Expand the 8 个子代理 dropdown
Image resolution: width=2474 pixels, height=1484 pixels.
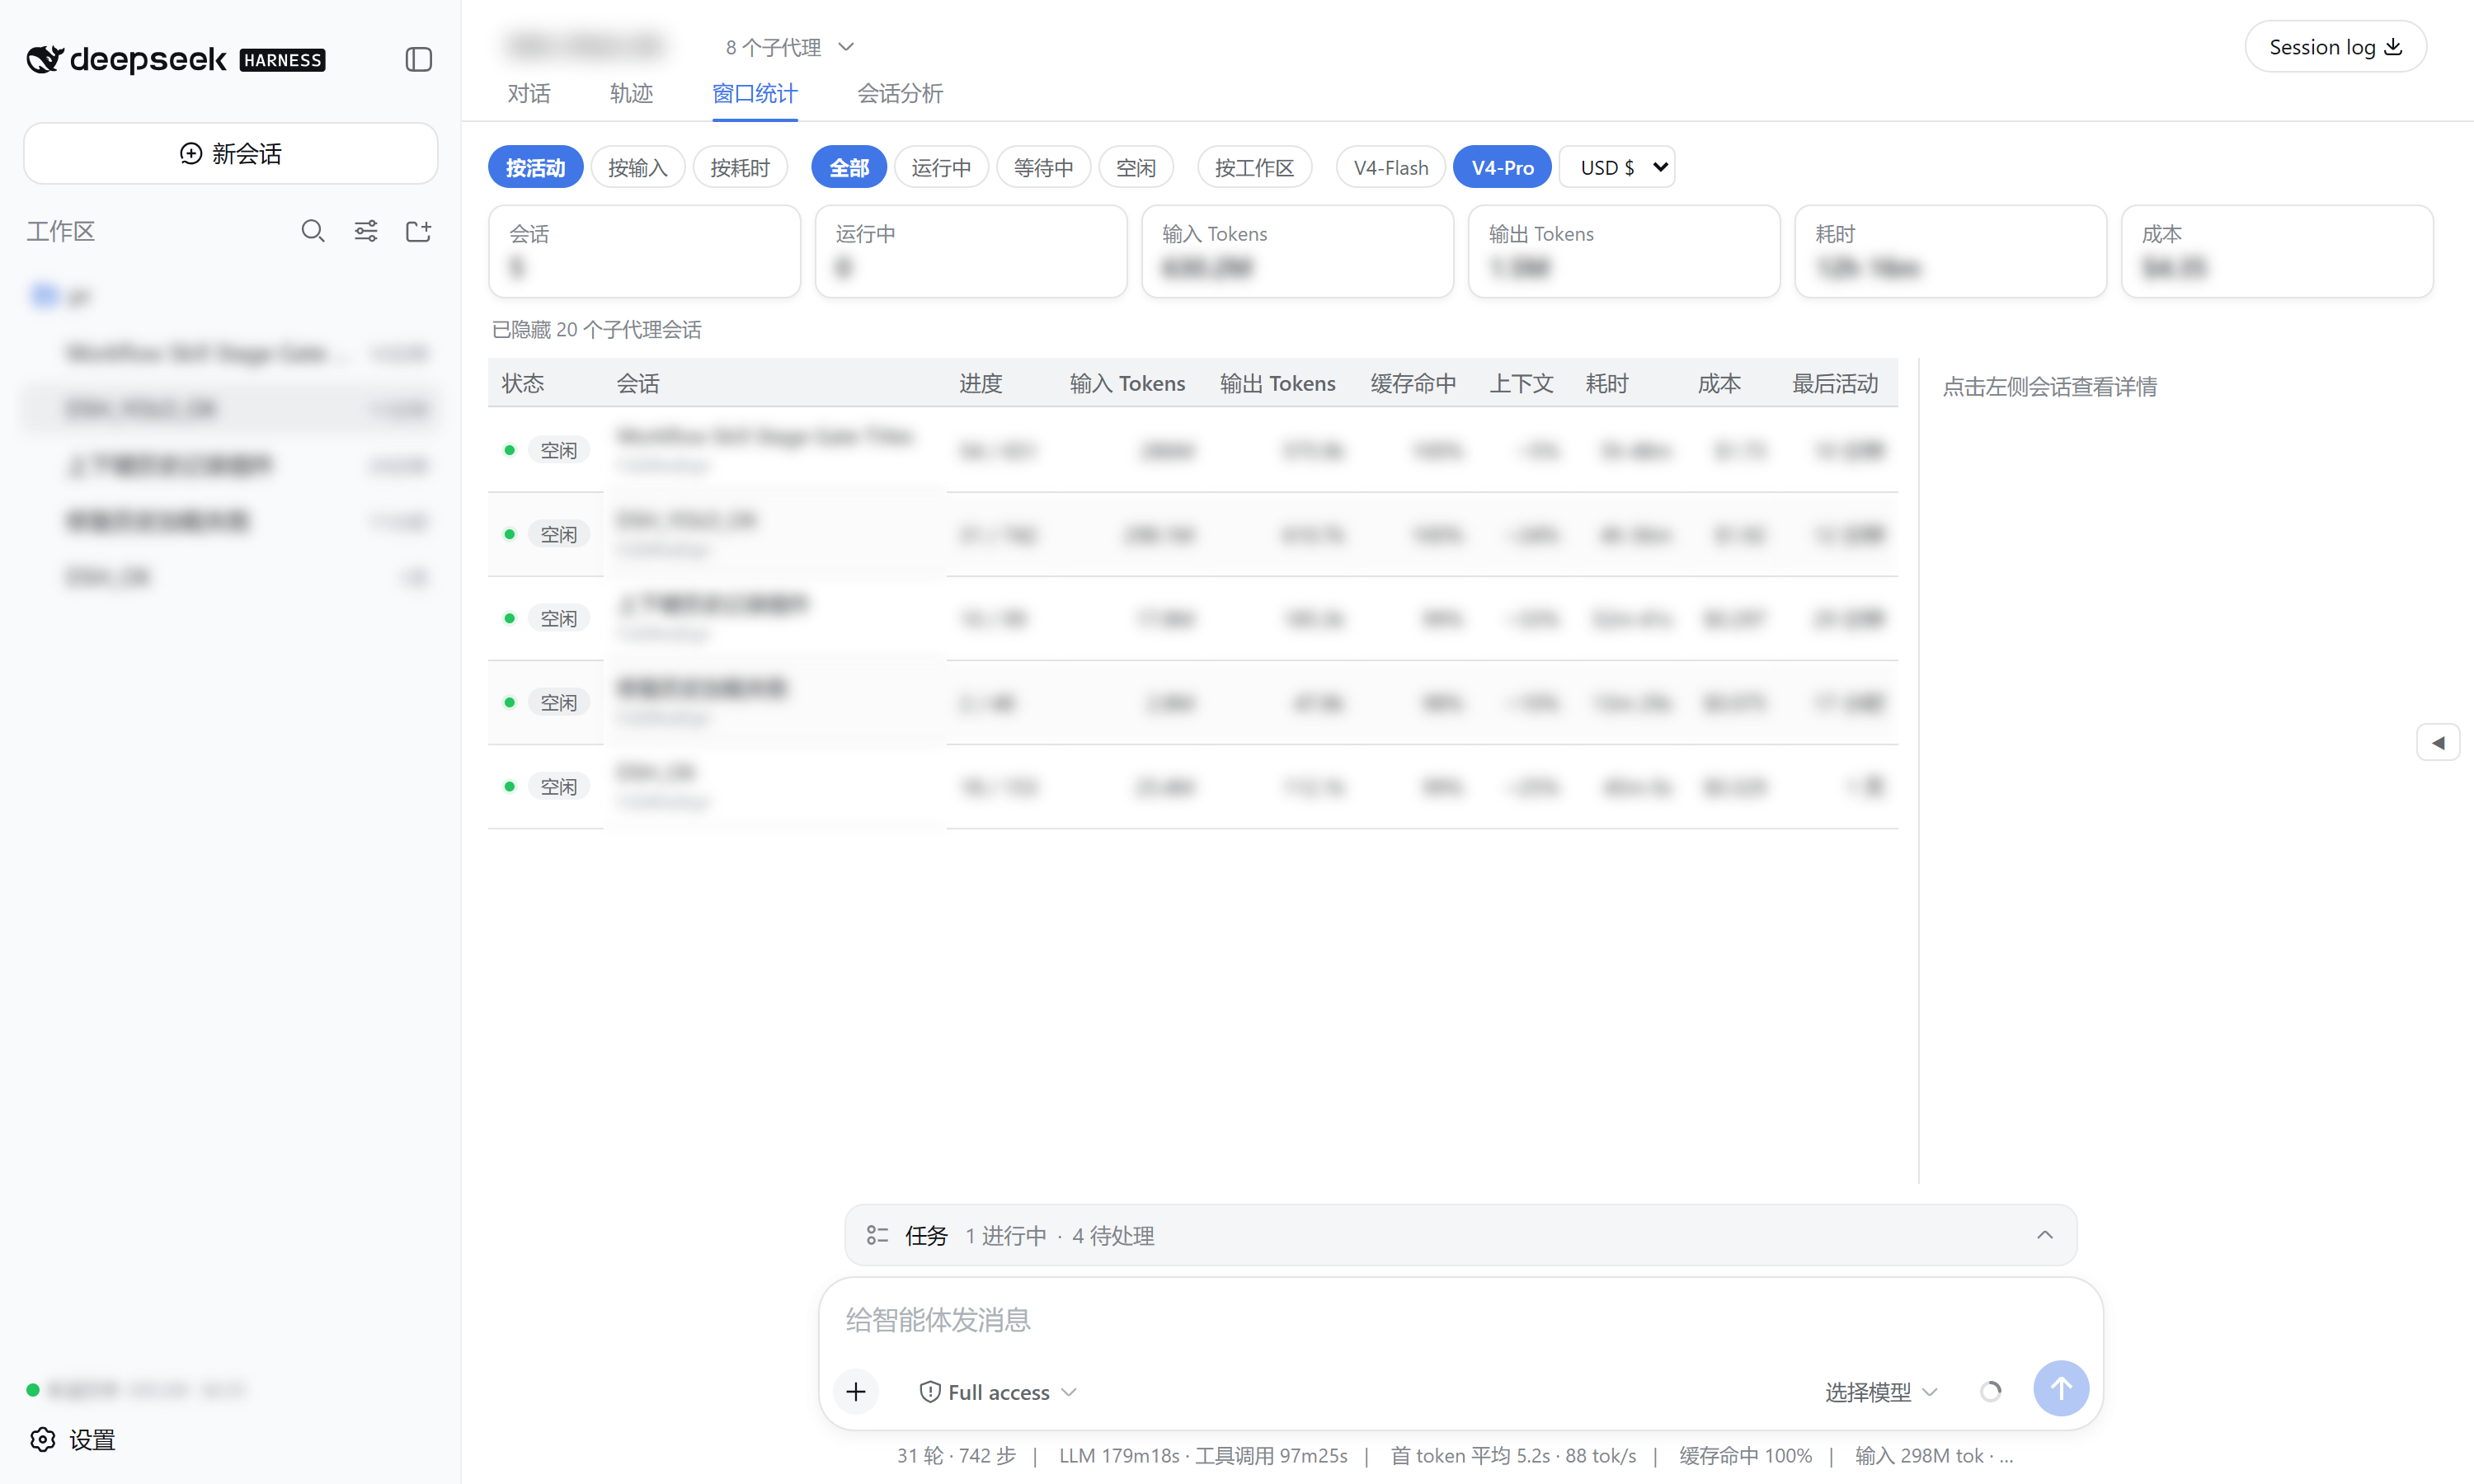[x=790, y=47]
